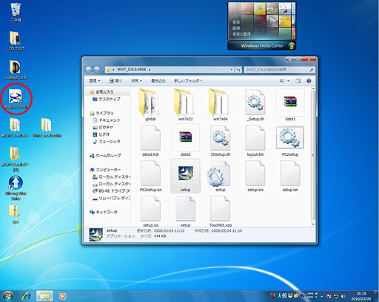Launch Internet Explorer from taskbar
The height and width of the screenshot is (302, 379).
click(27, 296)
